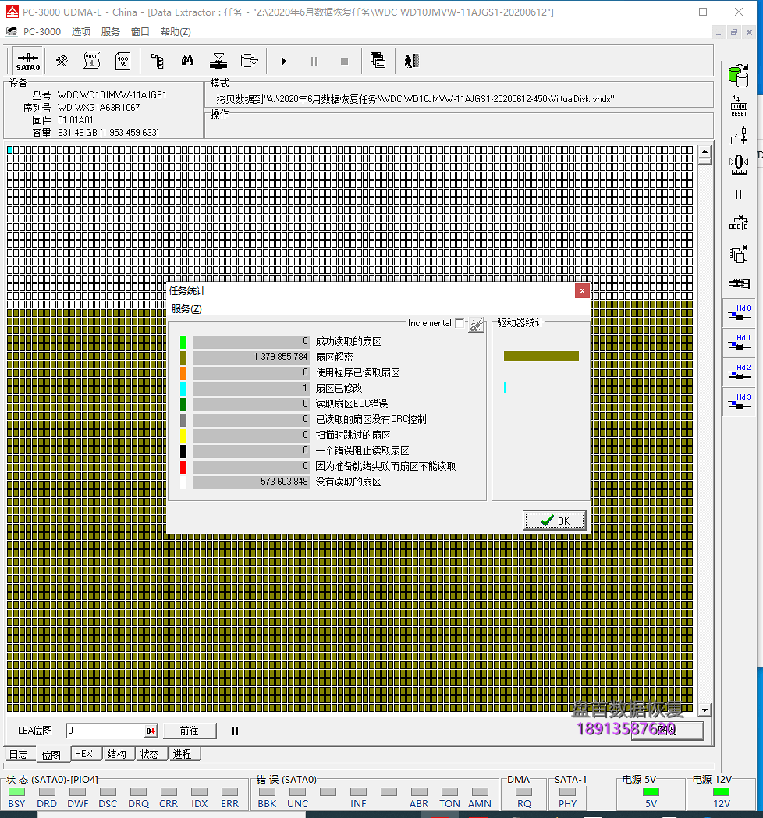Click the exit running man icon
The height and width of the screenshot is (818, 763).
pyautogui.click(x=412, y=61)
